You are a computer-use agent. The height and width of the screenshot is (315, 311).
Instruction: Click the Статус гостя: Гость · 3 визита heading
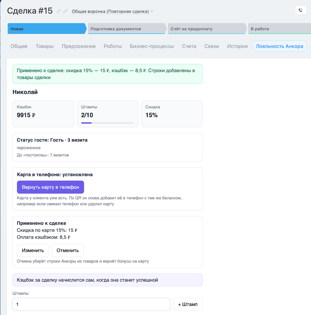52,140
